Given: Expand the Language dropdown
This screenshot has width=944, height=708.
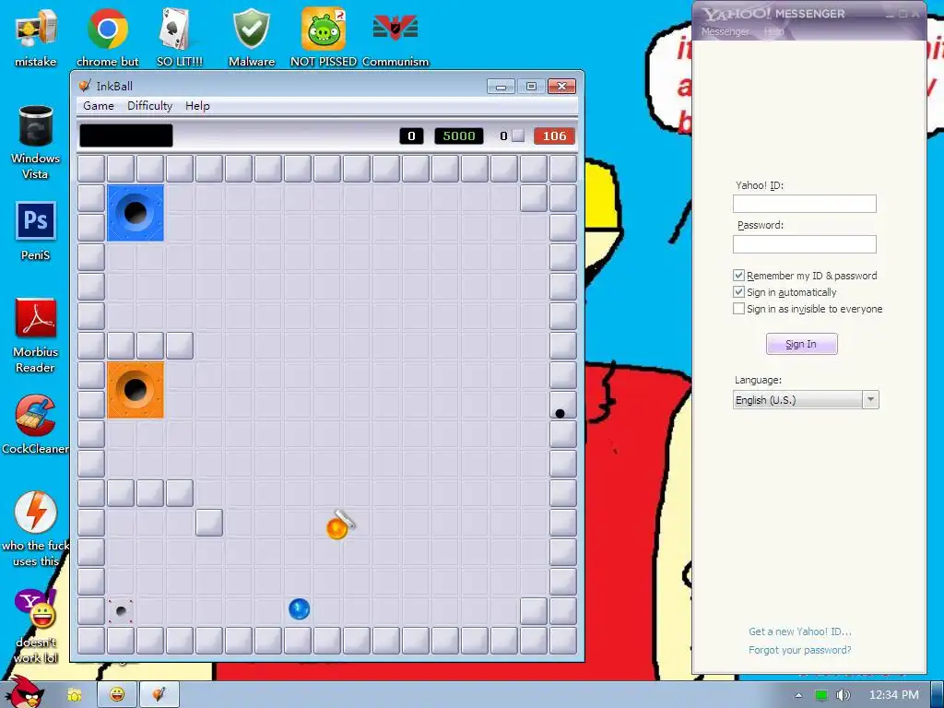Looking at the screenshot, I should tap(870, 400).
